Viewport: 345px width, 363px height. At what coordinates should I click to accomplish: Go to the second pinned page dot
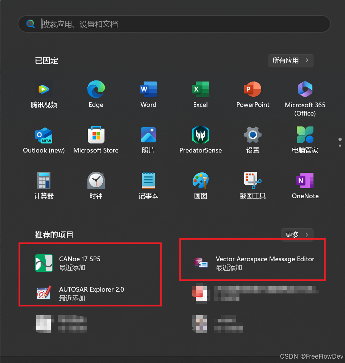point(340,146)
